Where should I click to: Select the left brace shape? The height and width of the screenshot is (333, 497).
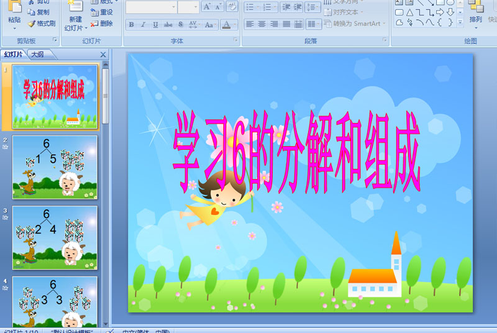440,22
